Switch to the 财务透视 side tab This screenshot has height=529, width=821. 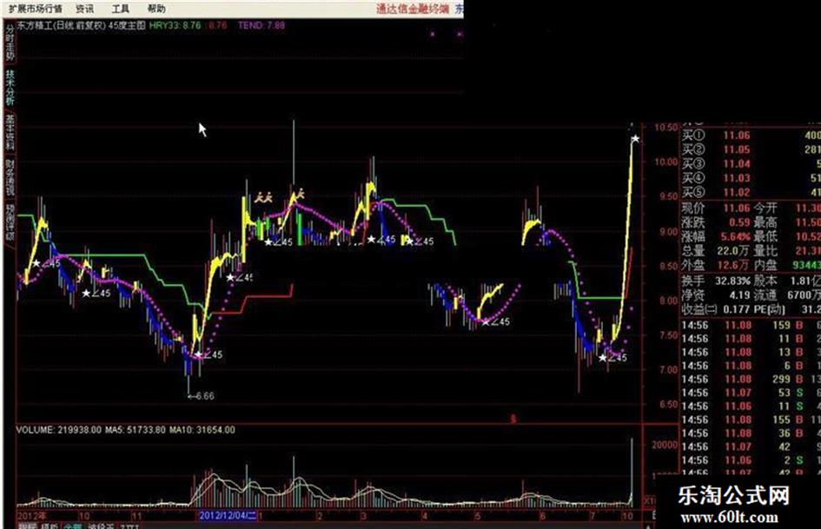(10, 178)
